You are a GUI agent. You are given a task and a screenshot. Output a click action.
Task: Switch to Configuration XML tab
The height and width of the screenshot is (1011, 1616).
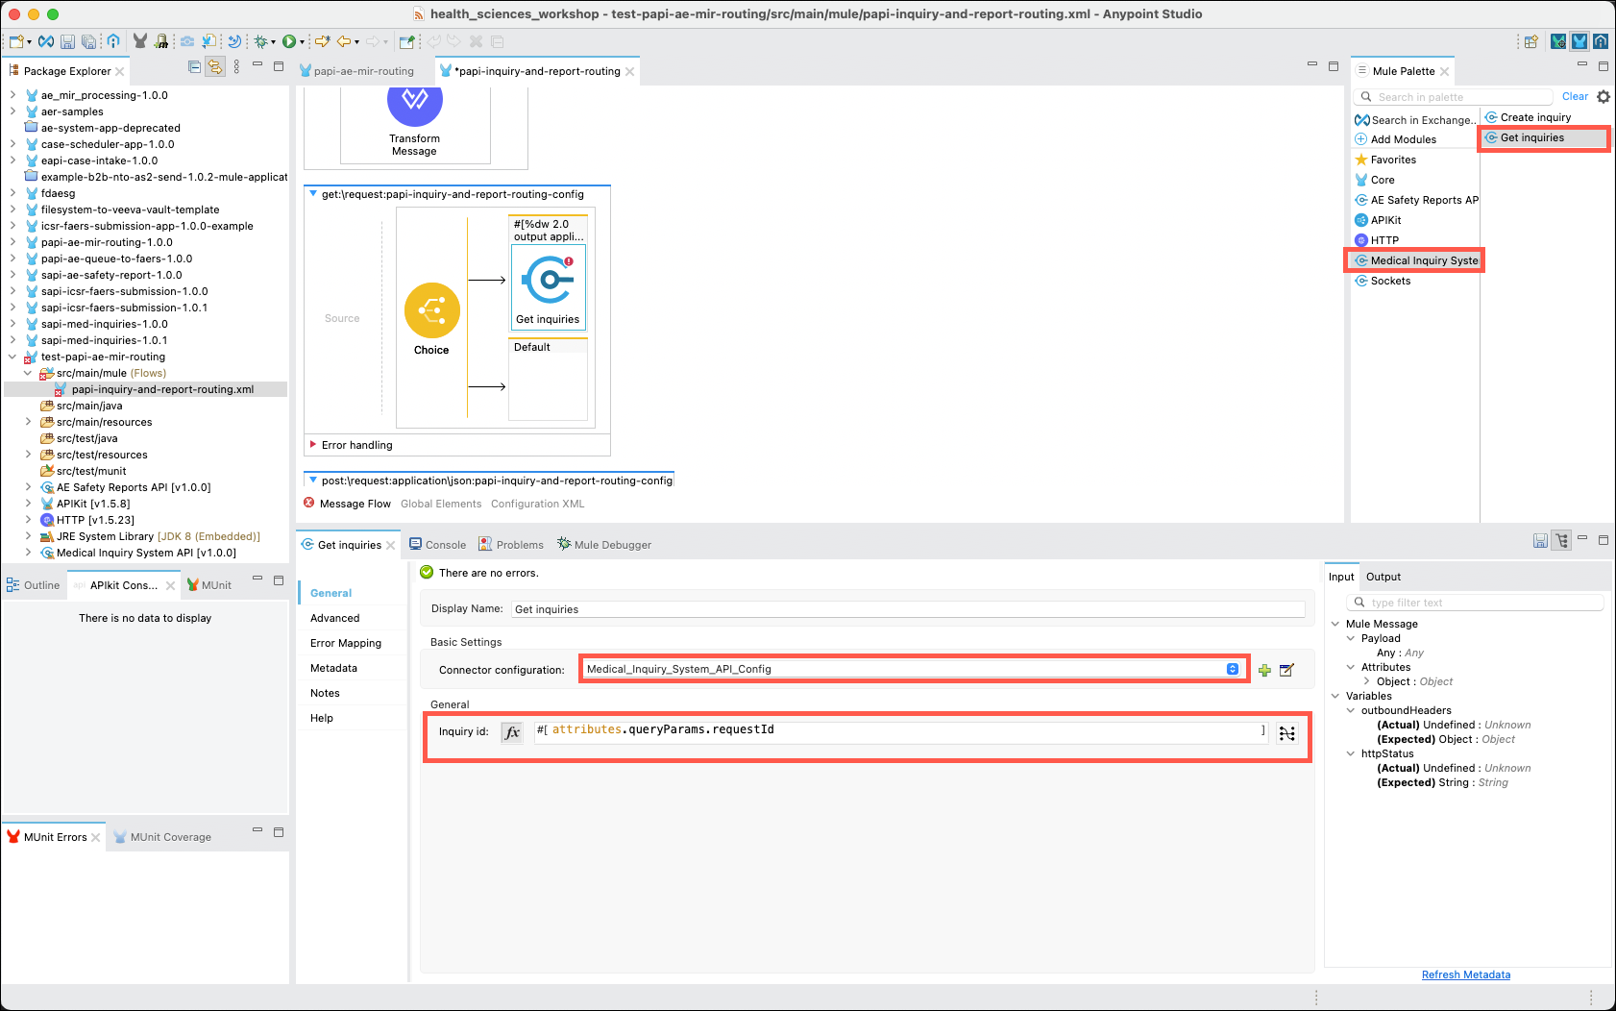tap(537, 504)
